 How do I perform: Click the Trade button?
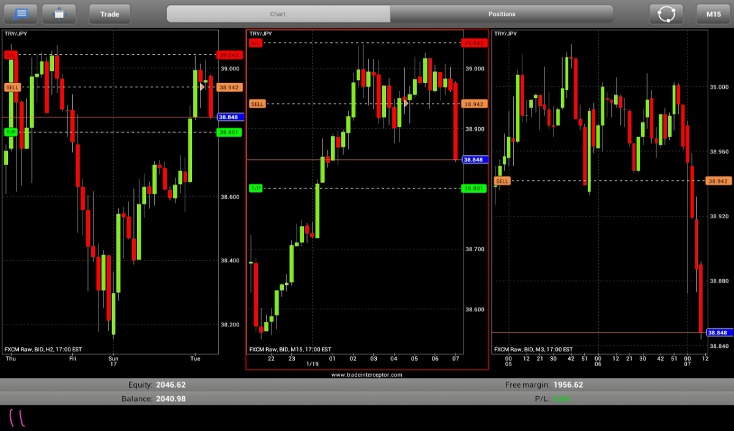[x=109, y=13]
